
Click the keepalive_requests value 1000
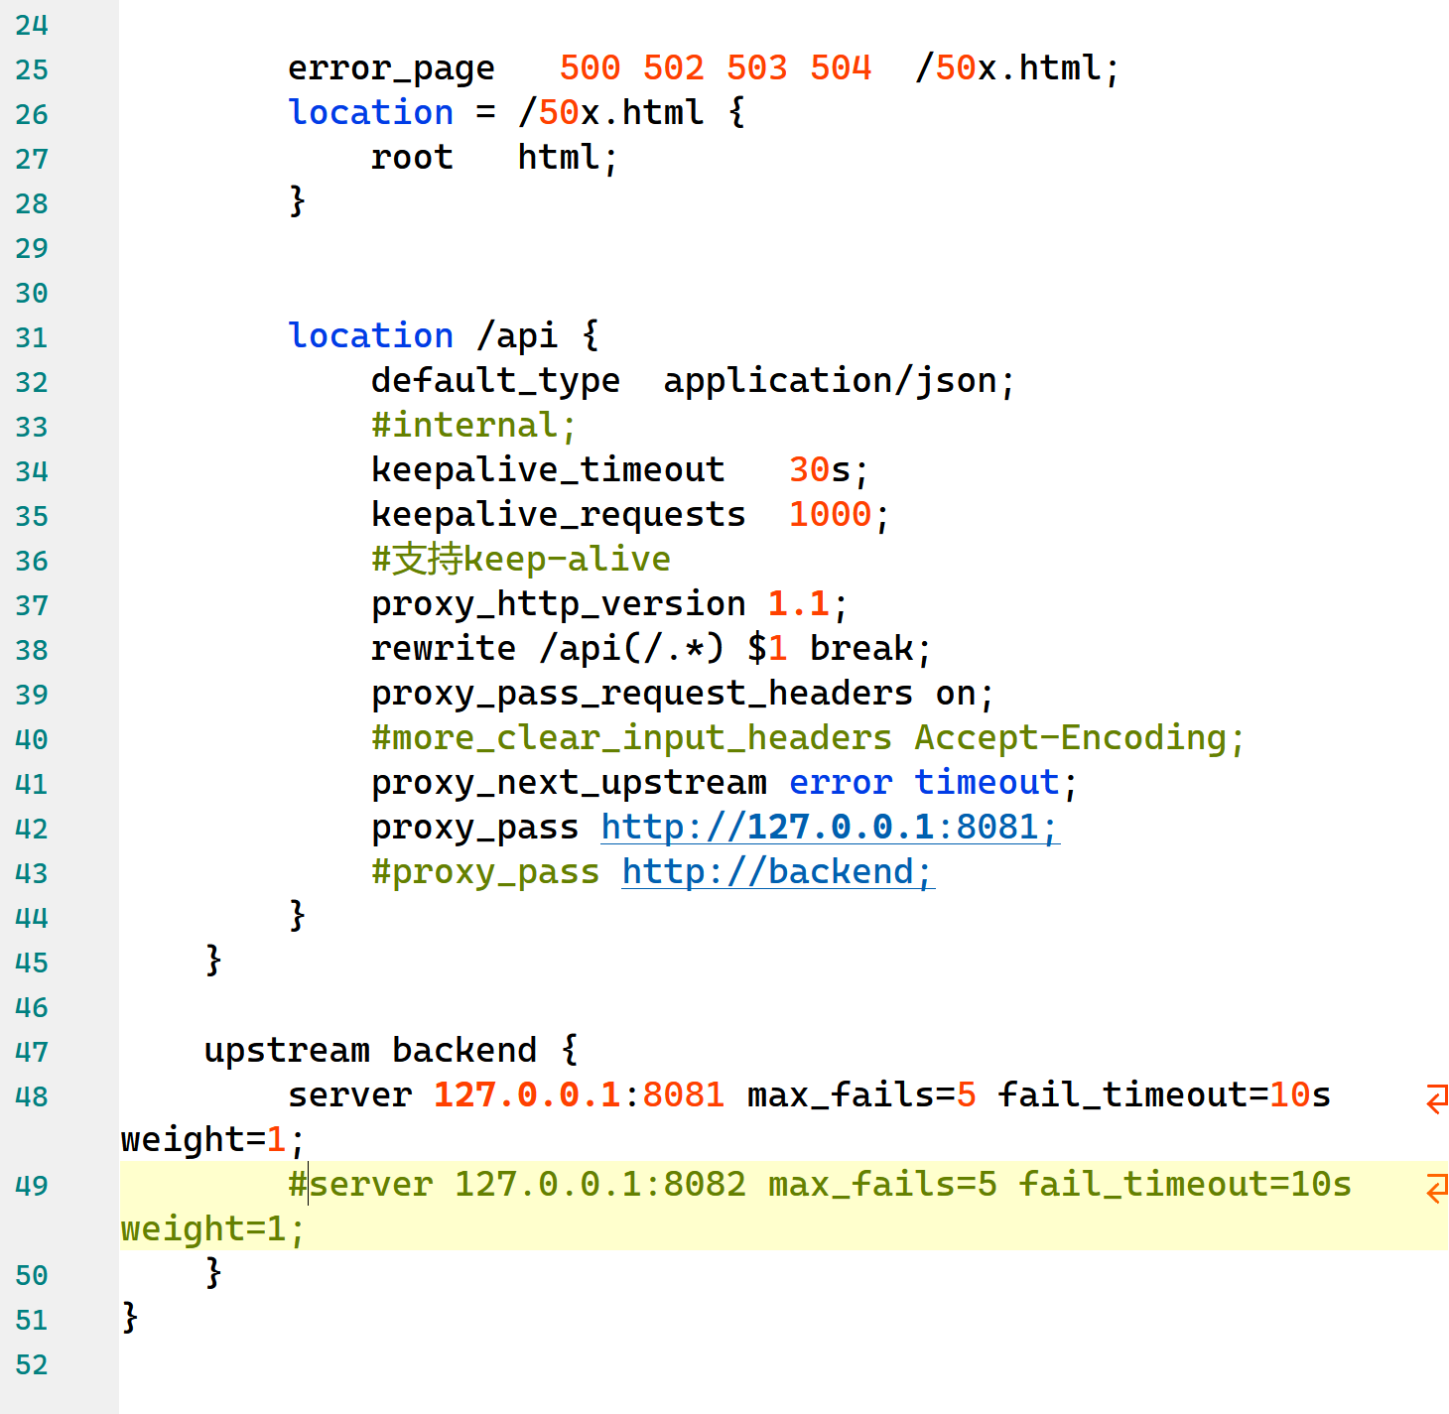coord(830,514)
